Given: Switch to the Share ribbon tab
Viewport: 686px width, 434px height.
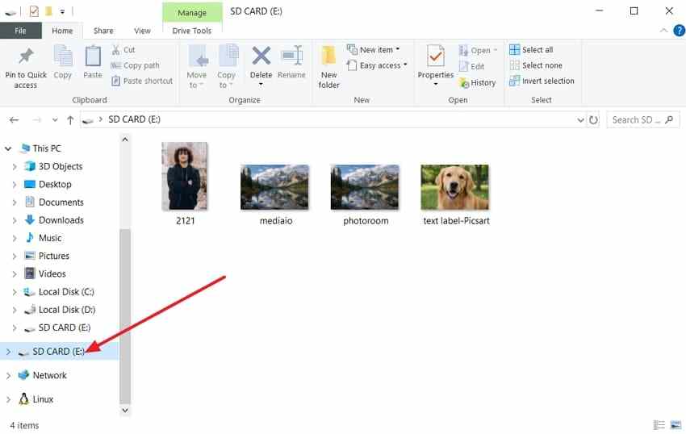Looking at the screenshot, I should tap(103, 31).
